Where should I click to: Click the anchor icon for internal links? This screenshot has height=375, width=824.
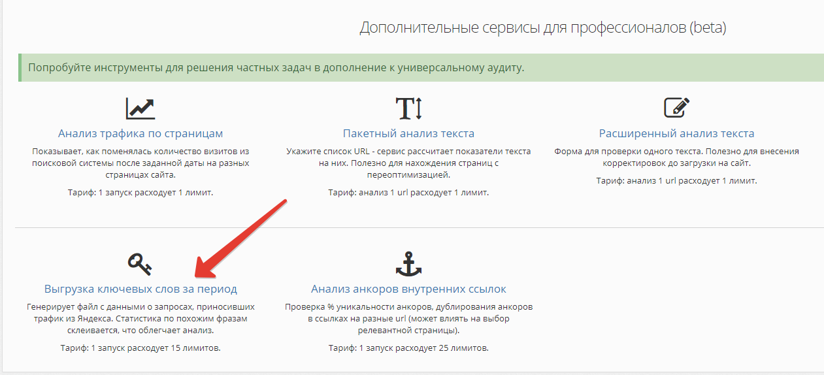[x=409, y=263]
